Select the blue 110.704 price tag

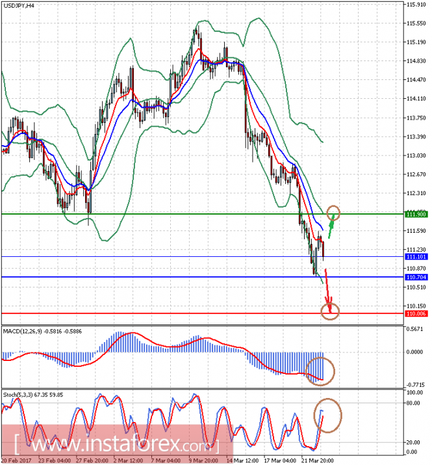click(x=415, y=278)
